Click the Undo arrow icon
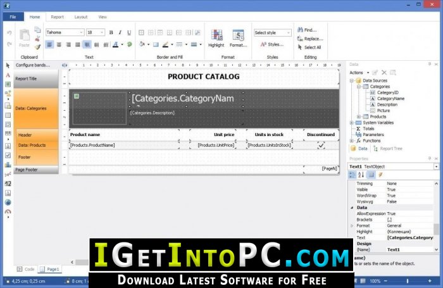Viewport: 443px width, 288px height. click(8, 32)
